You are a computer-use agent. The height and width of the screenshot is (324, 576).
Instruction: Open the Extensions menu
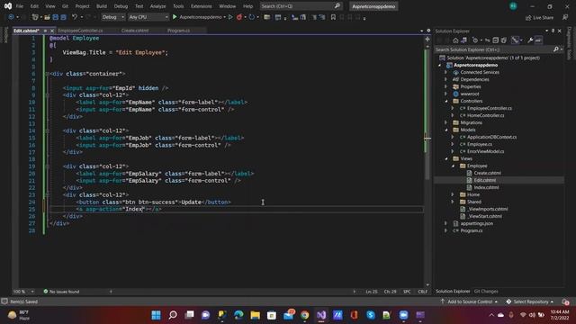pos(202,6)
